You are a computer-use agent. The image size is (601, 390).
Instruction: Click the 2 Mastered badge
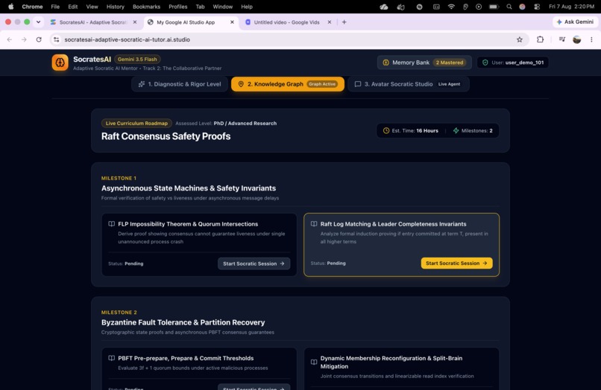point(449,63)
